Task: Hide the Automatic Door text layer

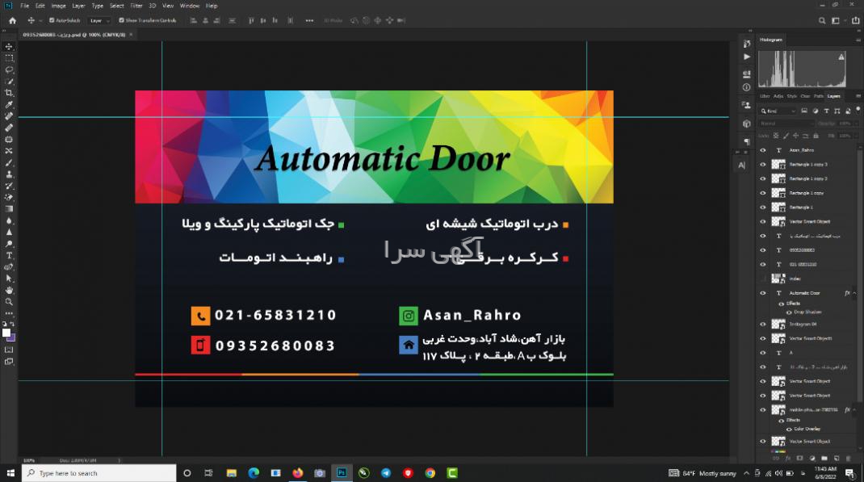Action: (x=762, y=293)
